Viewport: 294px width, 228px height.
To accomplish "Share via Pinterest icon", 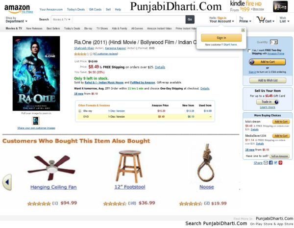I will [x=280, y=163].
